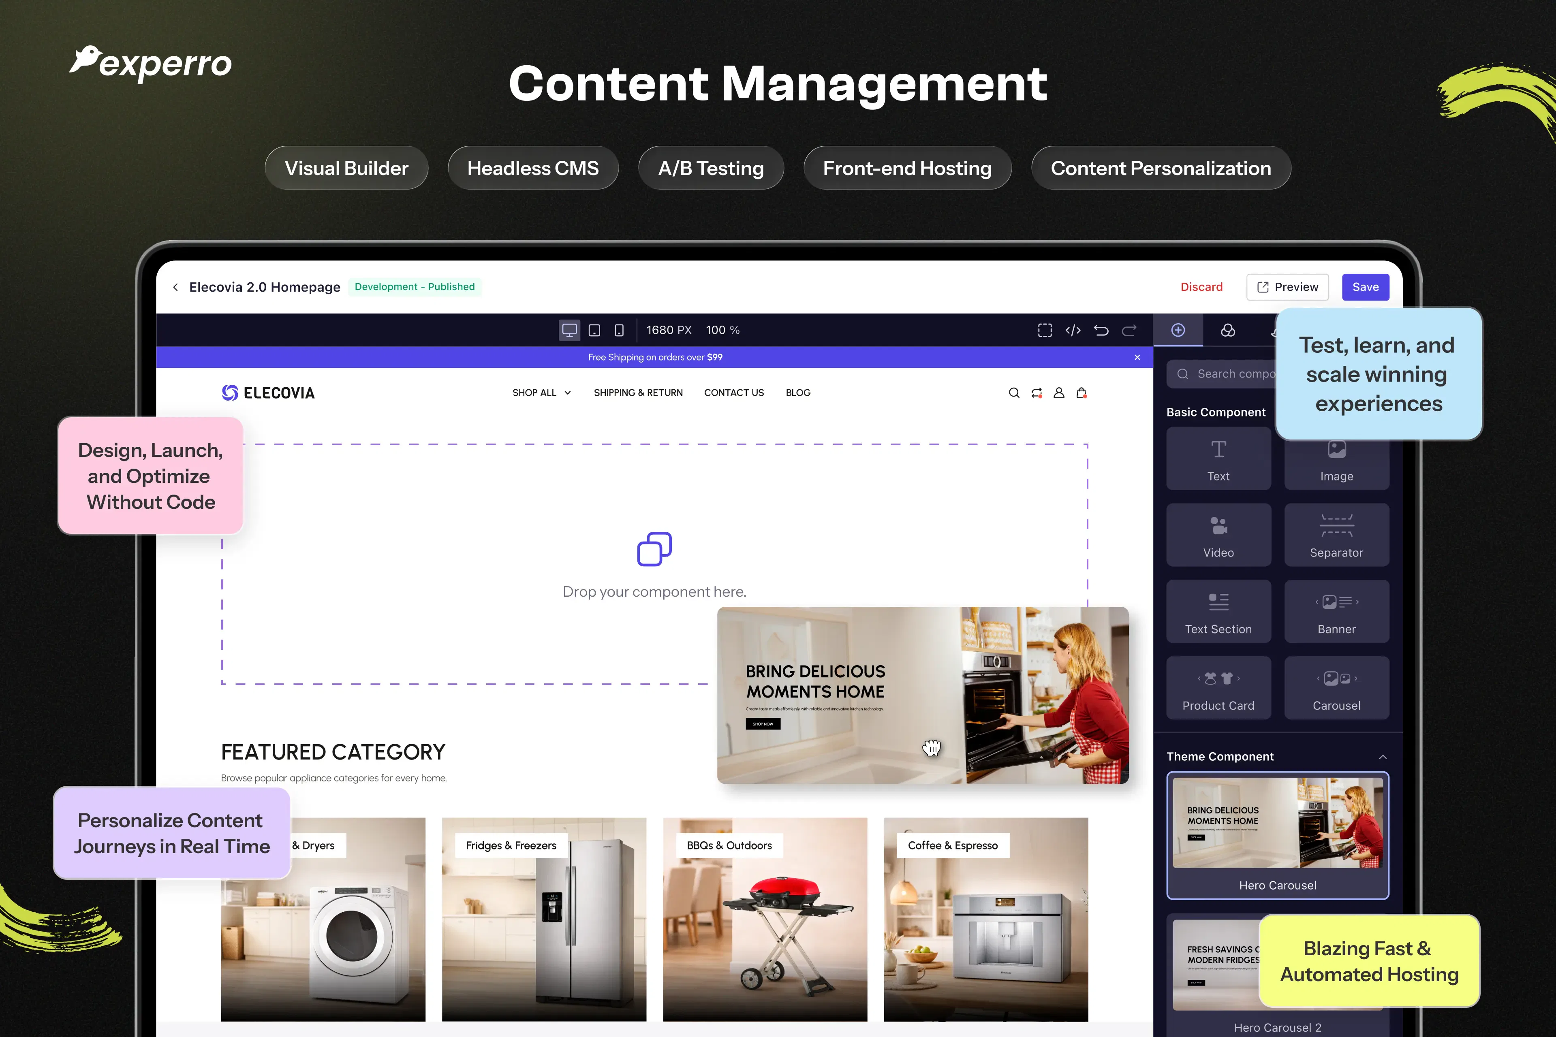Click the Save button
The image size is (1556, 1037).
click(x=1366, y=287)
